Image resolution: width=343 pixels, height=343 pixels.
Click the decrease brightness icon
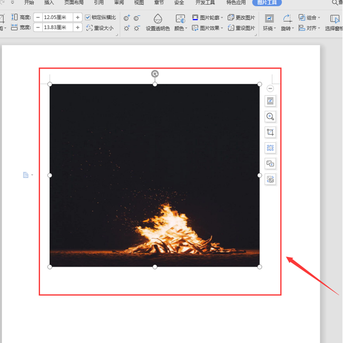coord(137,28)
